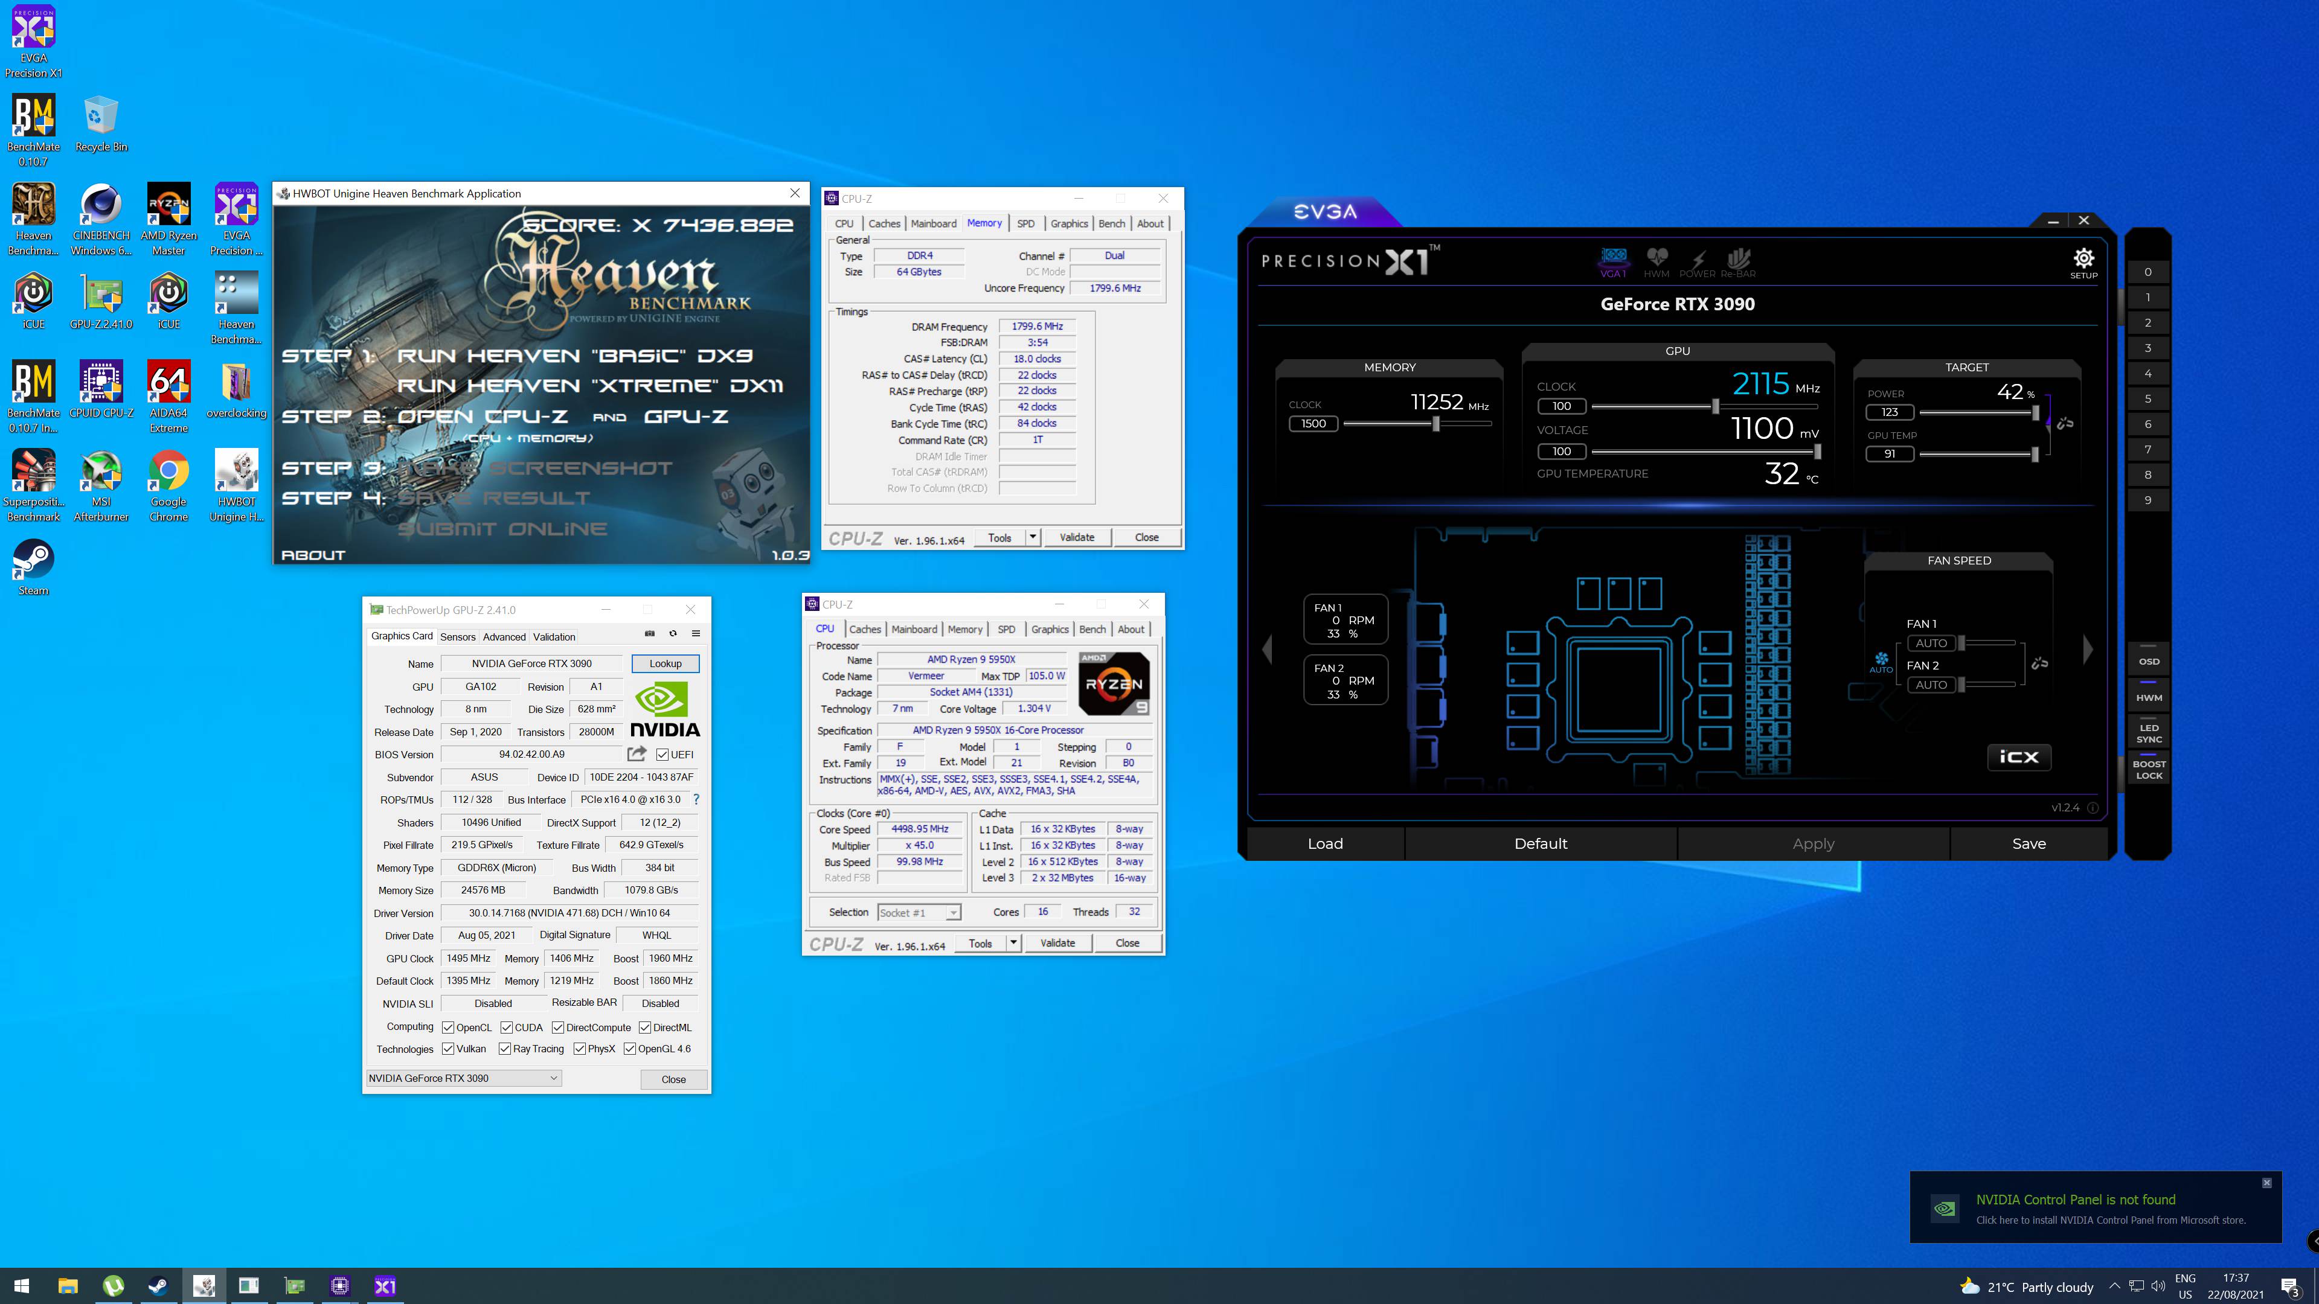Screen dimensions: 2319x1304
Task: Open the Steam desktop icon
Action: pos(33,567)
